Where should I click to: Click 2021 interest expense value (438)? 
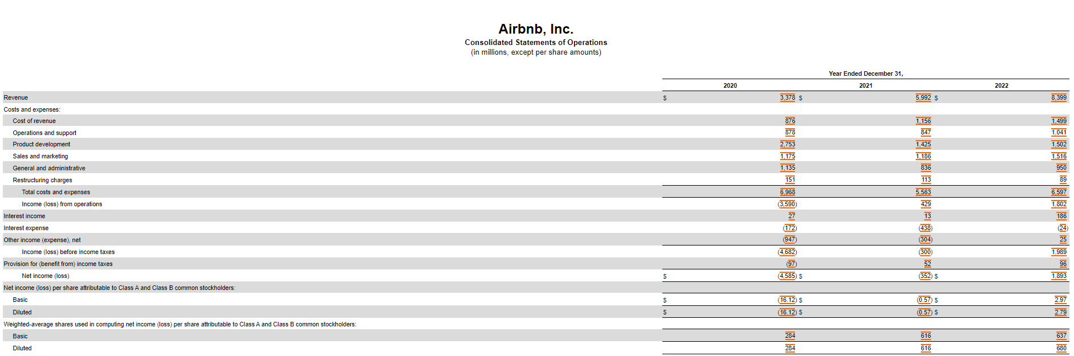click(925, 228)
